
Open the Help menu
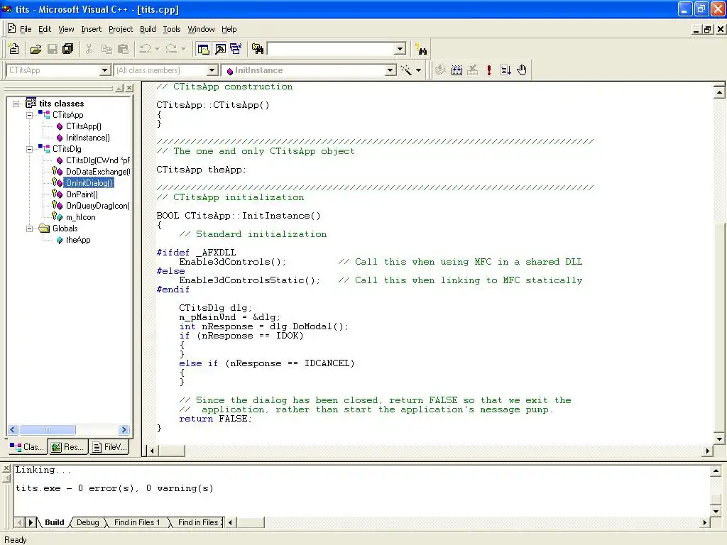[229, 29]
